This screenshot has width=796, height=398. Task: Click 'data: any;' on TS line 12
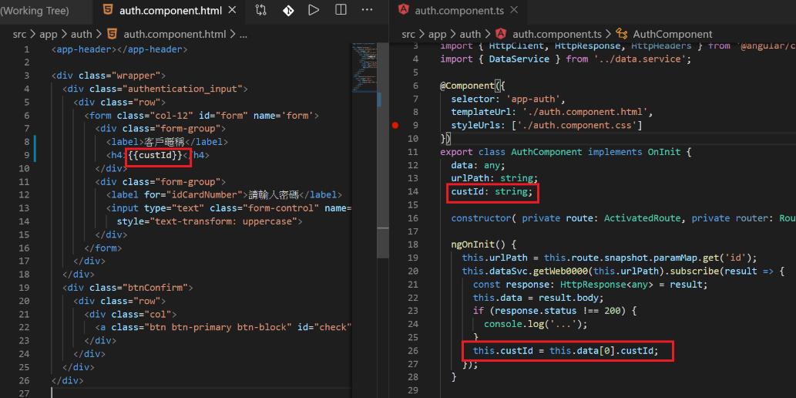pos(478,165)
